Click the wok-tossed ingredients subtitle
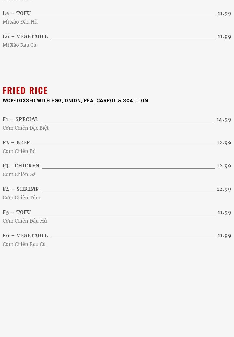The image size is (234, 337). click(75, 101)
